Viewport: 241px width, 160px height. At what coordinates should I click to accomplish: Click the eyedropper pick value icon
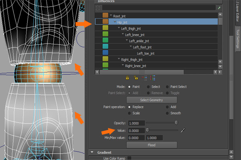pyautogui.click(x=183, y=130)
